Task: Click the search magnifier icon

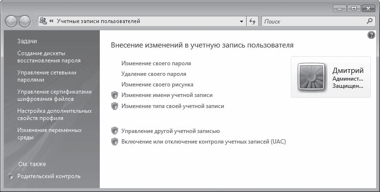Action: tap(369, 21)
